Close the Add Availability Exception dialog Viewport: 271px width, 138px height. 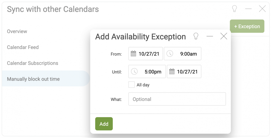(x=224, y=36)
